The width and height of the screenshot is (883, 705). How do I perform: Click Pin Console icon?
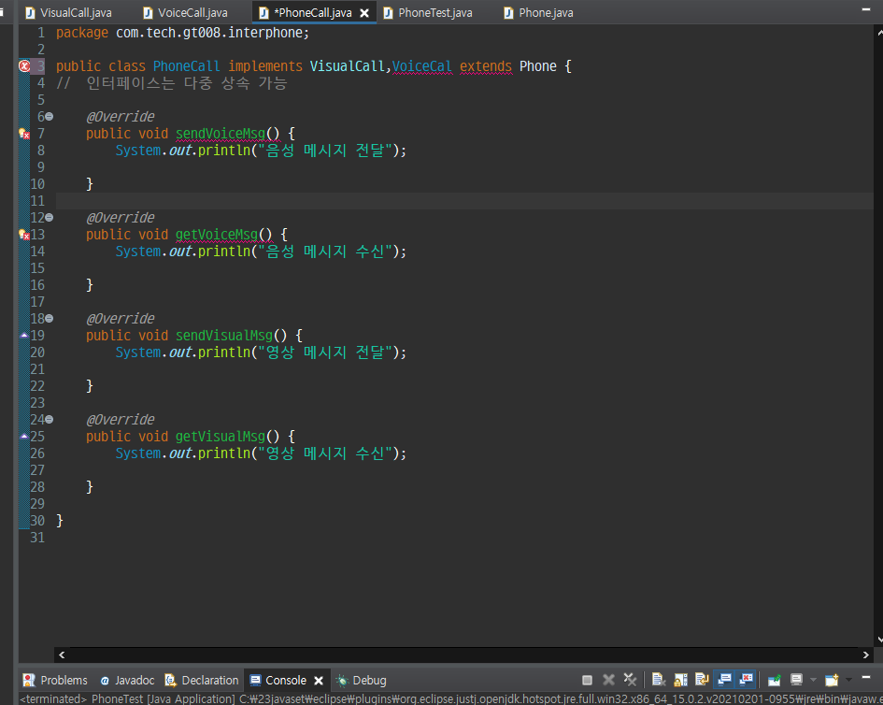click(x=775, y=680)
